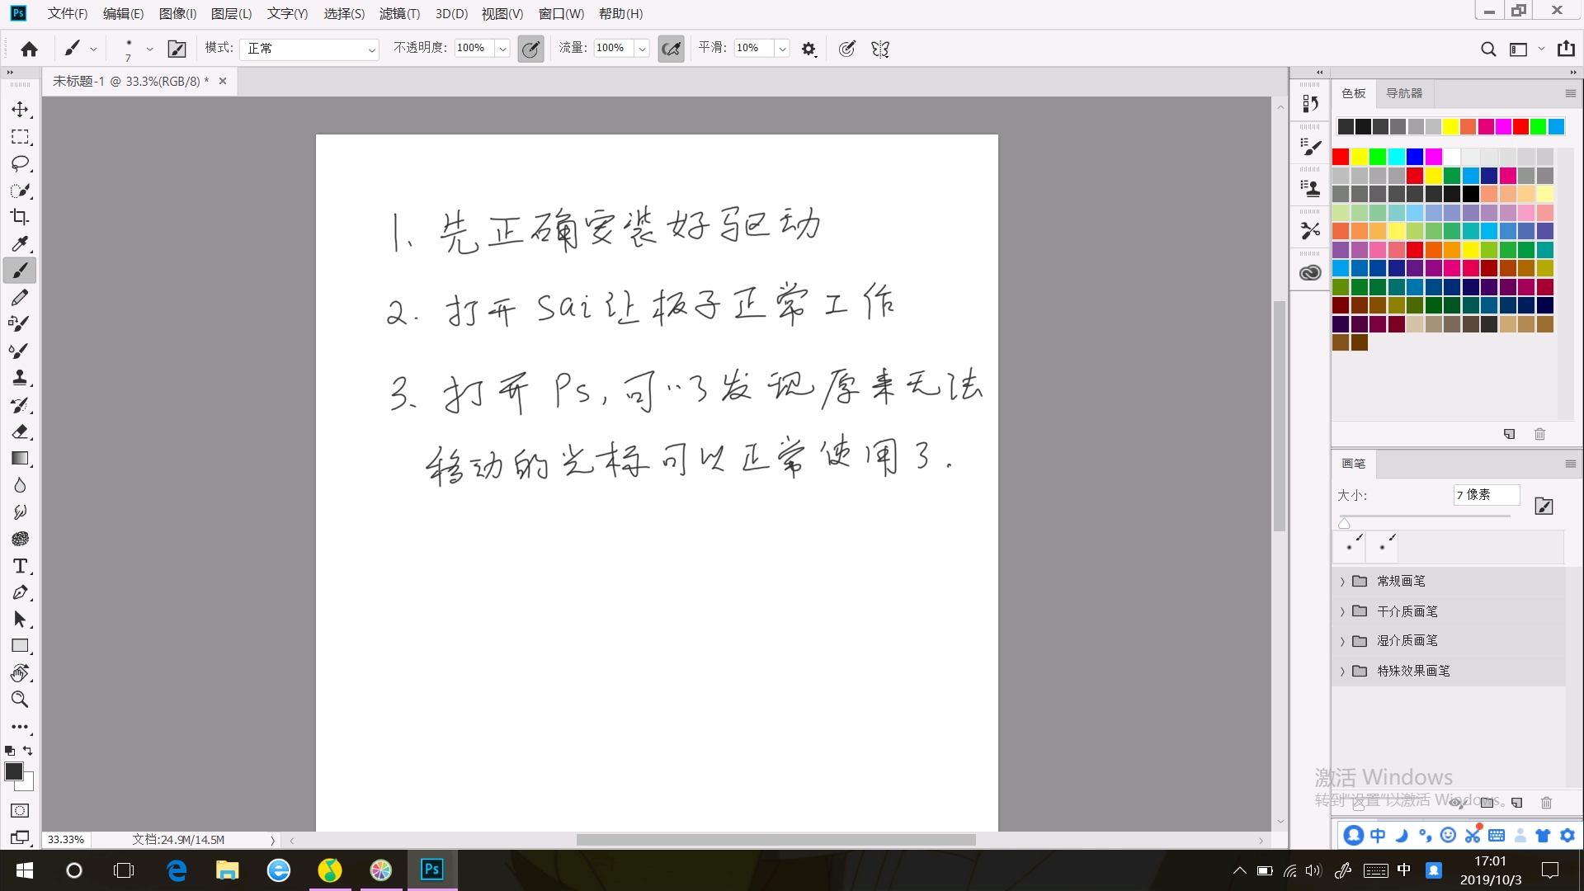Viewport: 1584px width, 891px height.
Task: Open the Edit Toolbar ellipsis menu
Action: coord(20,727)
